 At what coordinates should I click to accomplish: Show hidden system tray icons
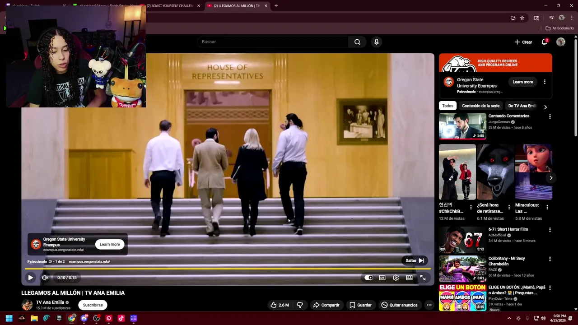pyautogui.click(x=509, y=318)
